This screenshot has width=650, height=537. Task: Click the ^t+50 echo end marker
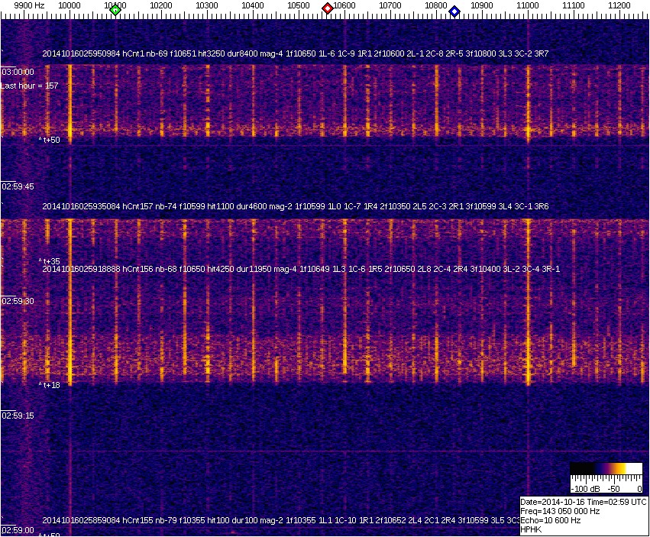(50, 140)
